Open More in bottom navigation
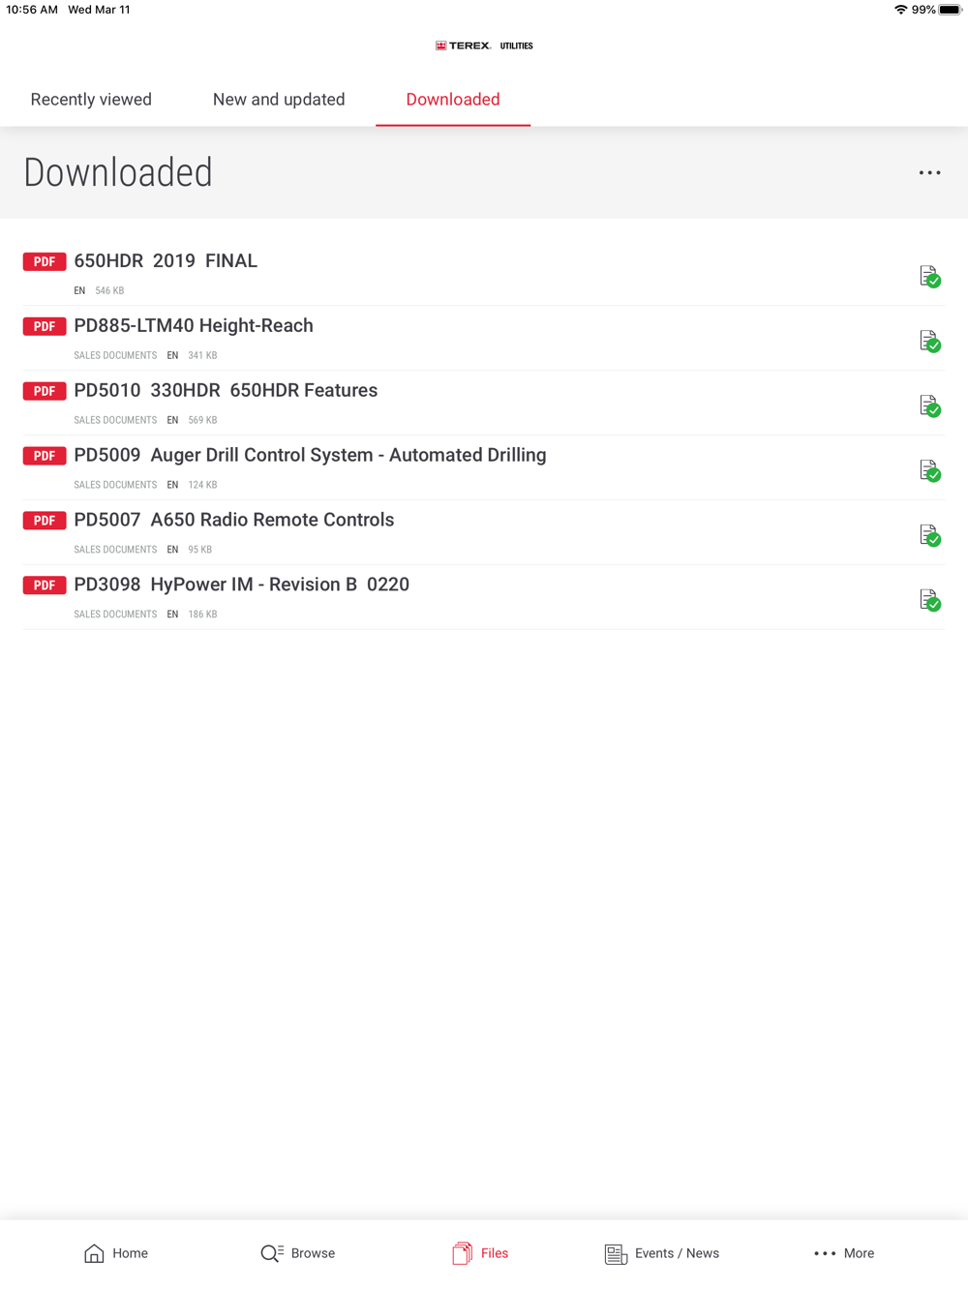The width and height of the screenshot is (968, 1291). pos(844,1253)
